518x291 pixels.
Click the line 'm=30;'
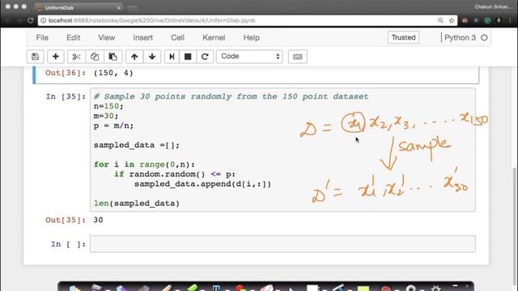click(x=106, y=116)
